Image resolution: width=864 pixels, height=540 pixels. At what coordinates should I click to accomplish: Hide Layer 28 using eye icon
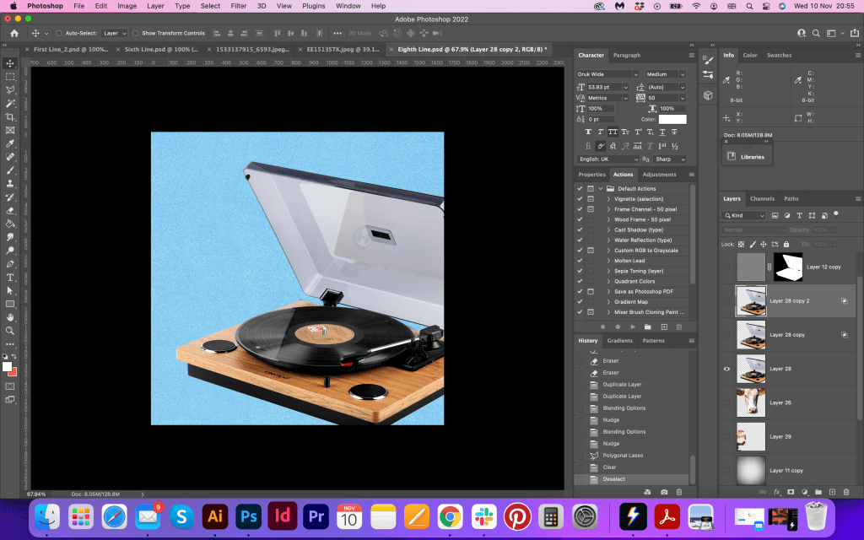[726, 369]
